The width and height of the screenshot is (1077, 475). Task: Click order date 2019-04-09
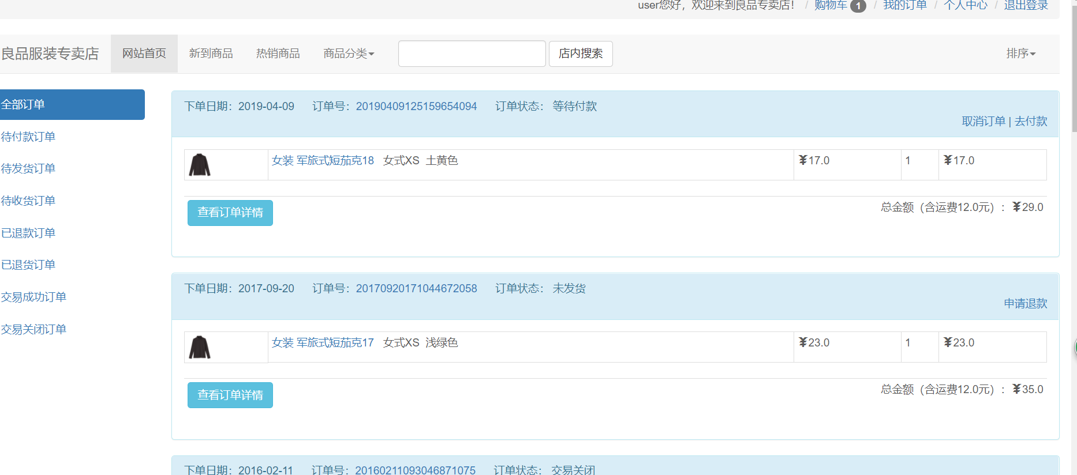tap(266, 106)
